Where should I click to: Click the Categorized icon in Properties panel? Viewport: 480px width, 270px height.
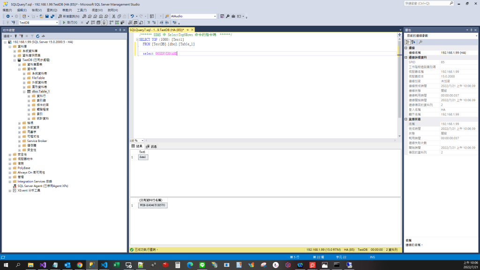pyautogui.click(x=407, y=42)
